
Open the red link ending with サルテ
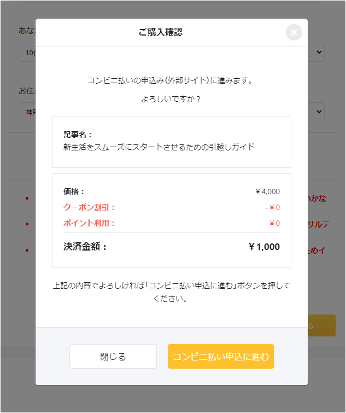[x=319, y=224]
